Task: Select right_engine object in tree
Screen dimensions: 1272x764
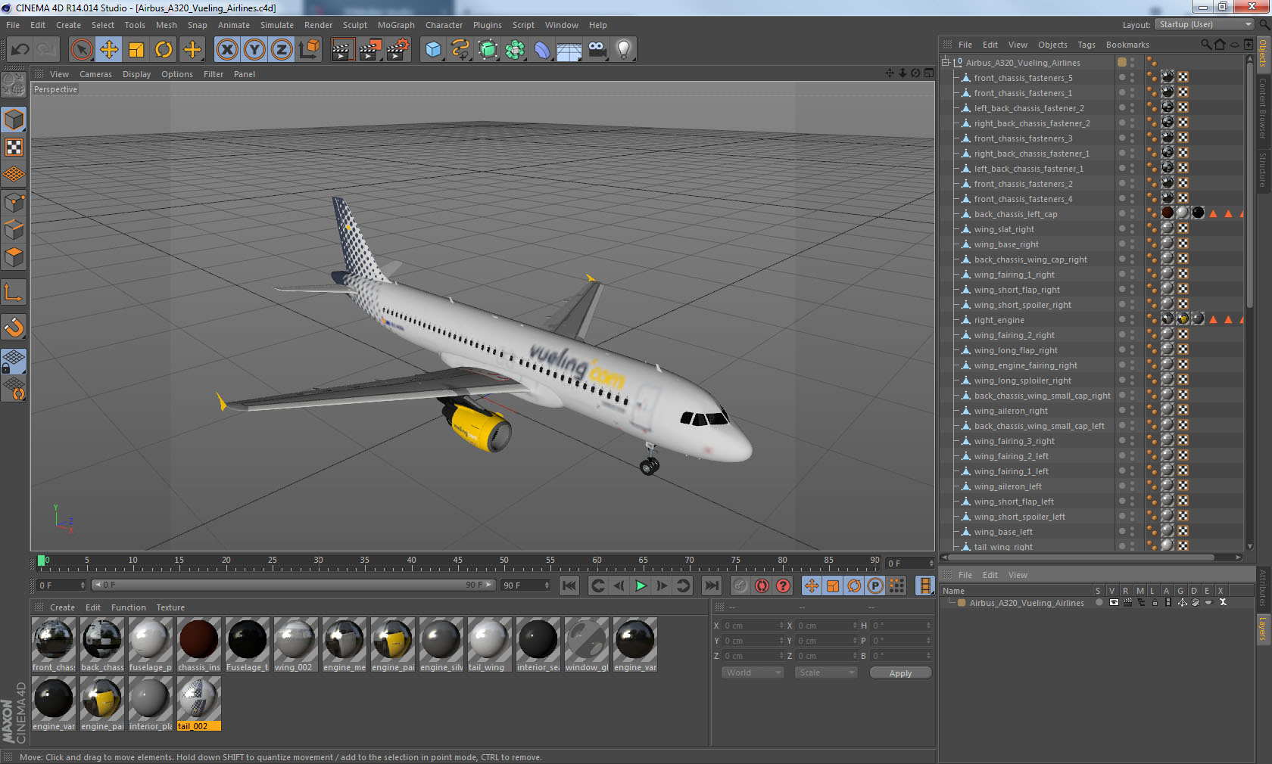Action: (x=999, y=320)
